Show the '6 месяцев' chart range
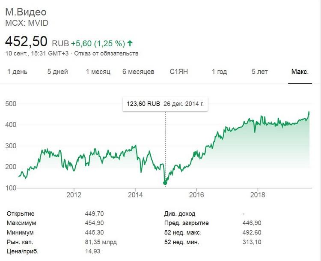 point(138,72)
